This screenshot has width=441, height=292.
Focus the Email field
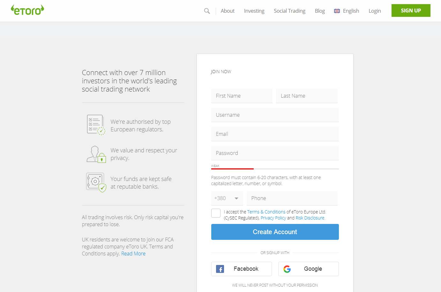tap(275, 134)
